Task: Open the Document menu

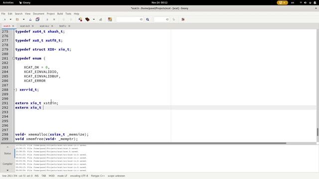Action: pyautogui.click(x=38, y=14)
